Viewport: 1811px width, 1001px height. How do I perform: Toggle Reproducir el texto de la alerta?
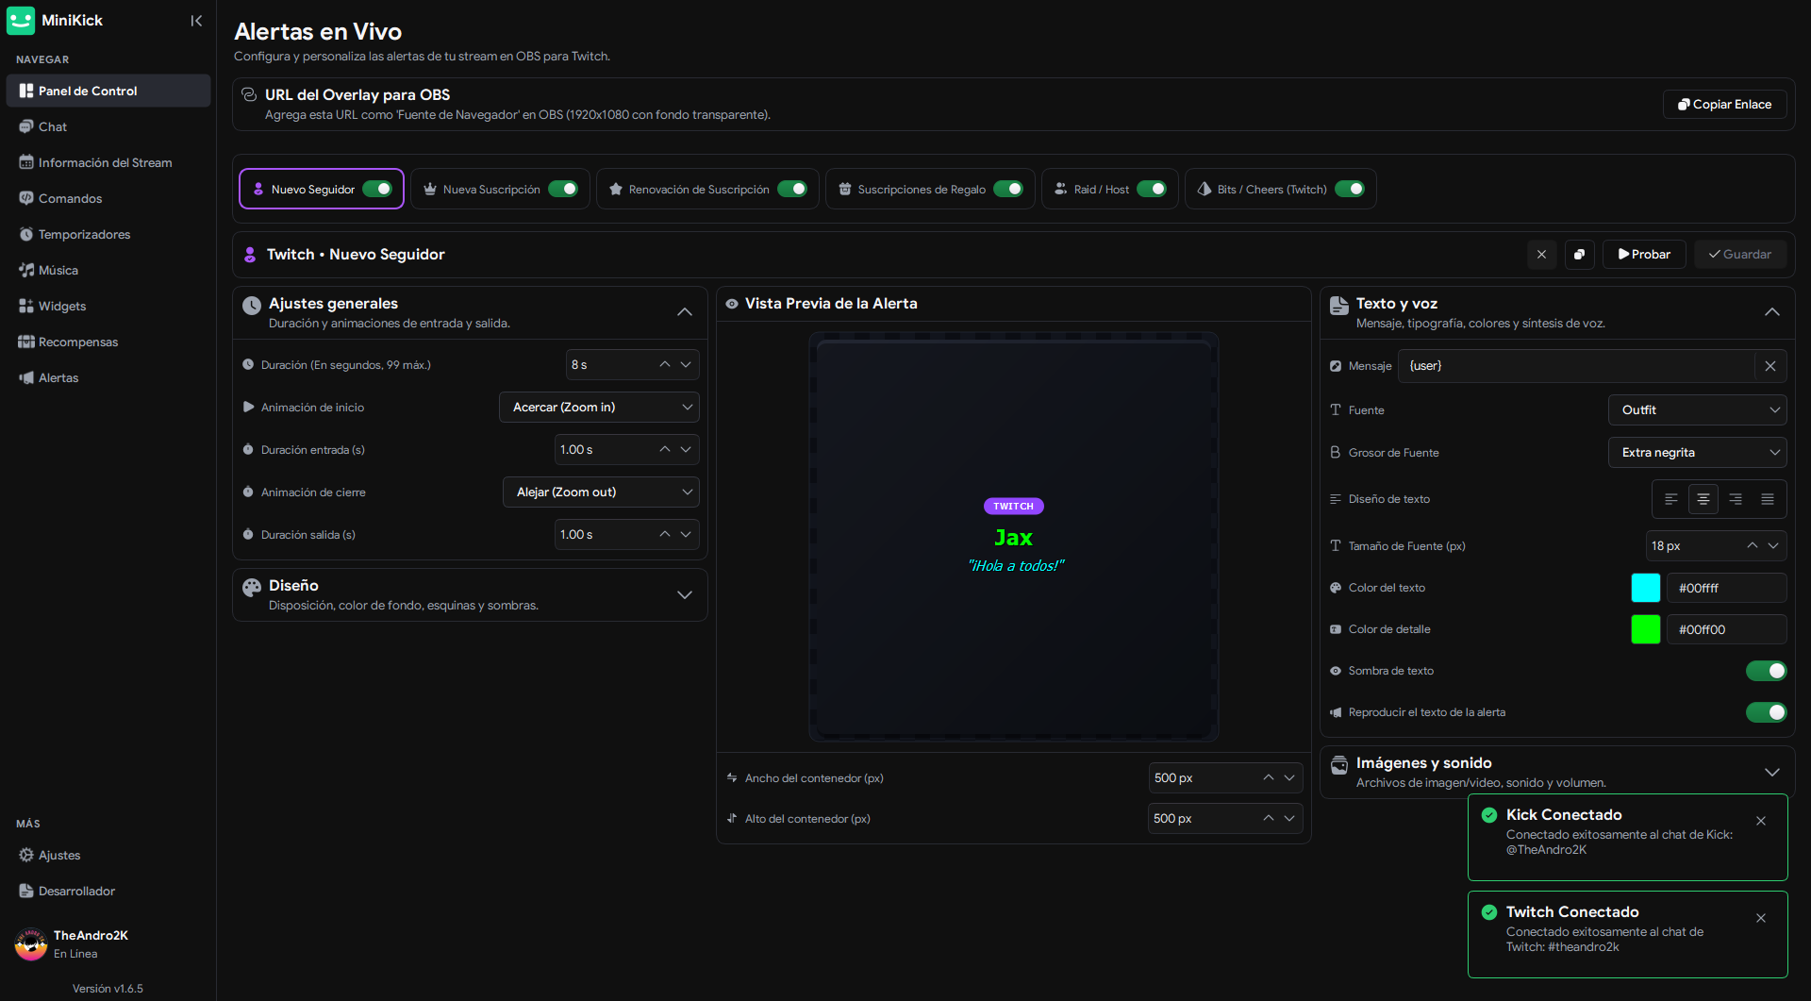[1766, 712]
